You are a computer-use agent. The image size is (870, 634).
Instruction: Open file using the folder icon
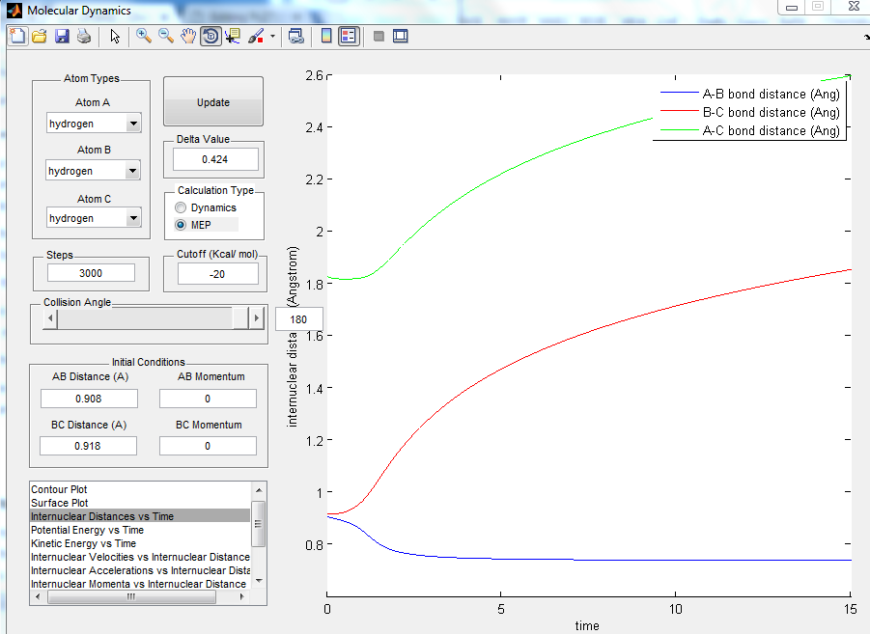point(40,37)
